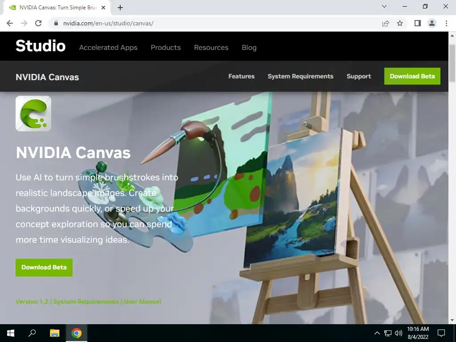Click the scrollbar down arrow
This screenshot has width=456, height=342.
pyautogui.click(x=452, y=320)
